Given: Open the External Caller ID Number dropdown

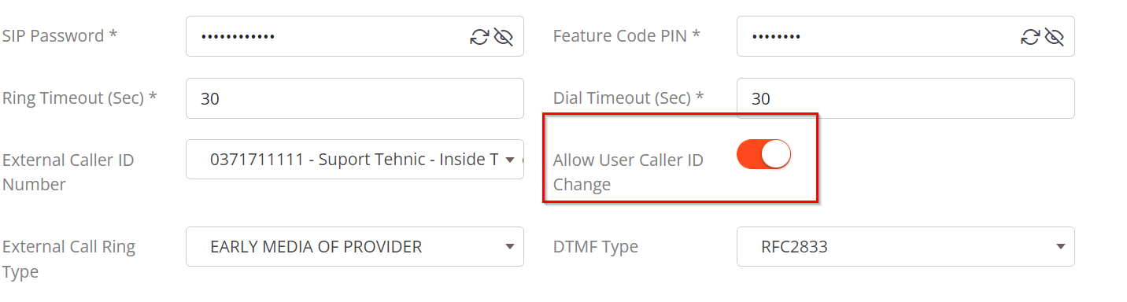Looking at the screenshot, I should pyautogui.click(x=355, y=160).
